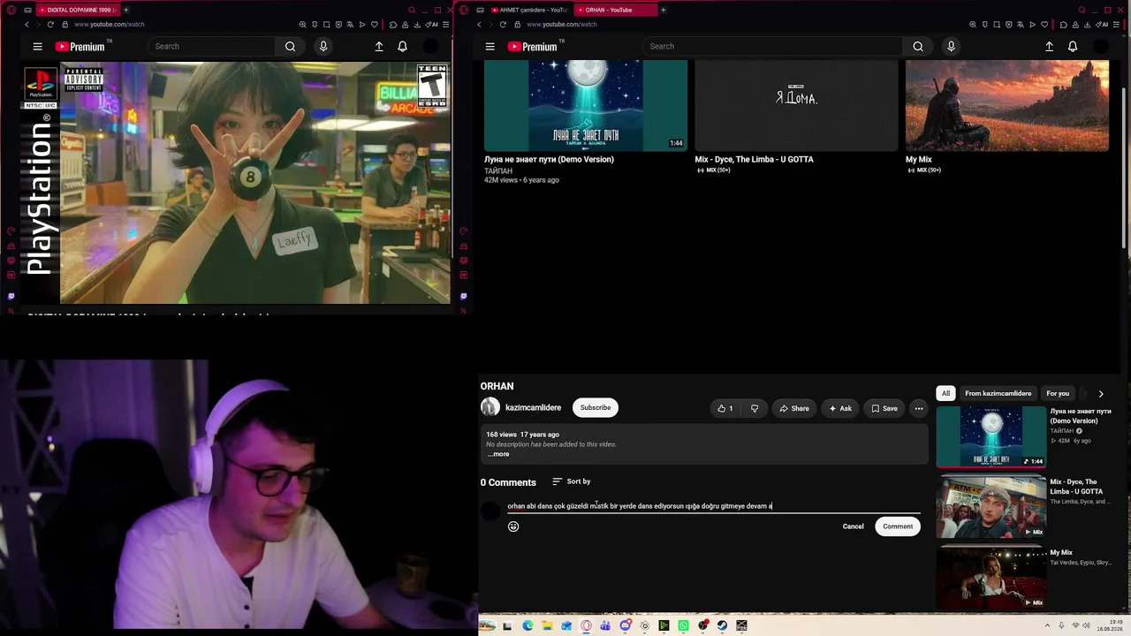Open a new tab in the right browser window
The height and width of the screenshot is (636, 1131).
tap(664, 10)
